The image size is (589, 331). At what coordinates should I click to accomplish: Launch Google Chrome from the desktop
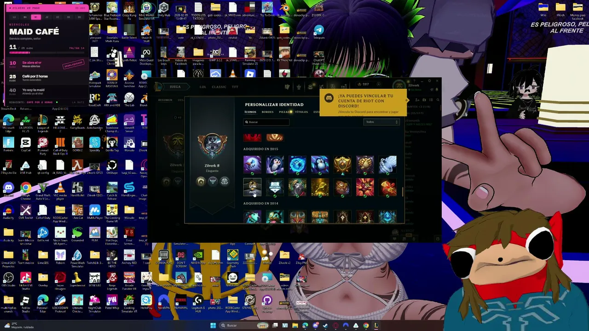(25, 190)
